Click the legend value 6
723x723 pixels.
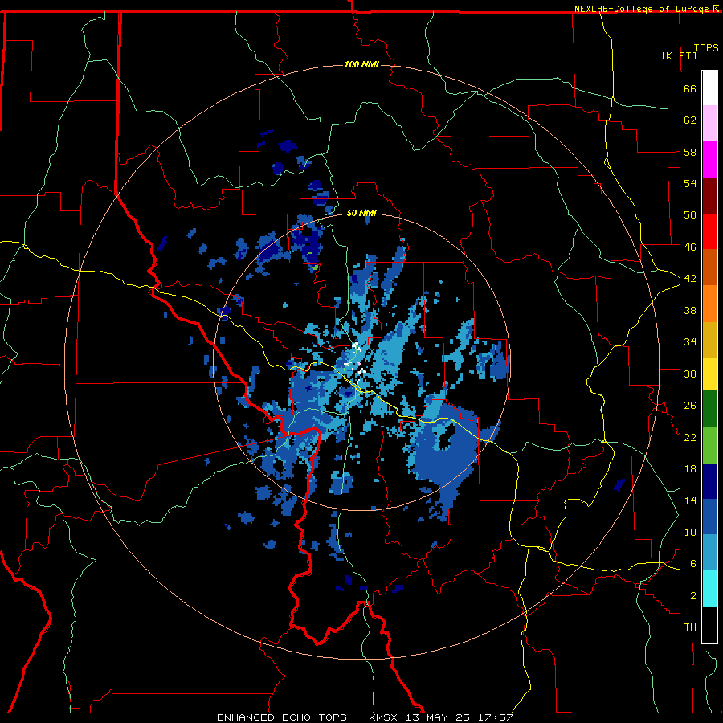click(692, 564)
